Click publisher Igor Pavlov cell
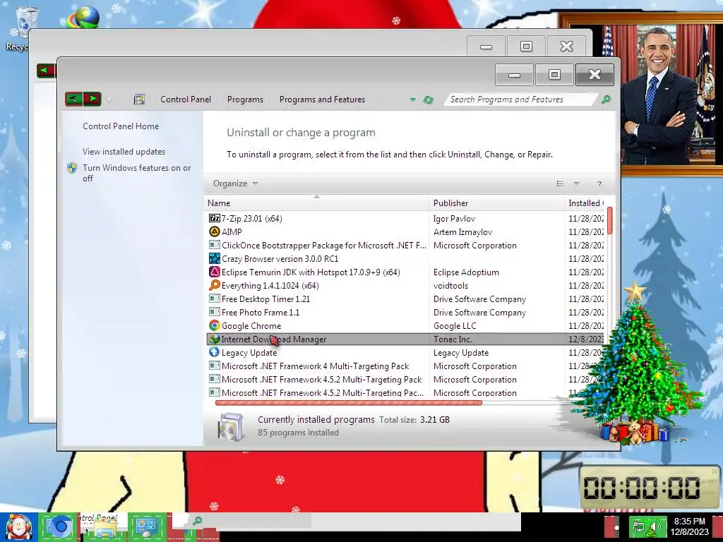Image resolution: width=723 pixels, height=542 pixels. pyautogui.click(x=454, y=219)
